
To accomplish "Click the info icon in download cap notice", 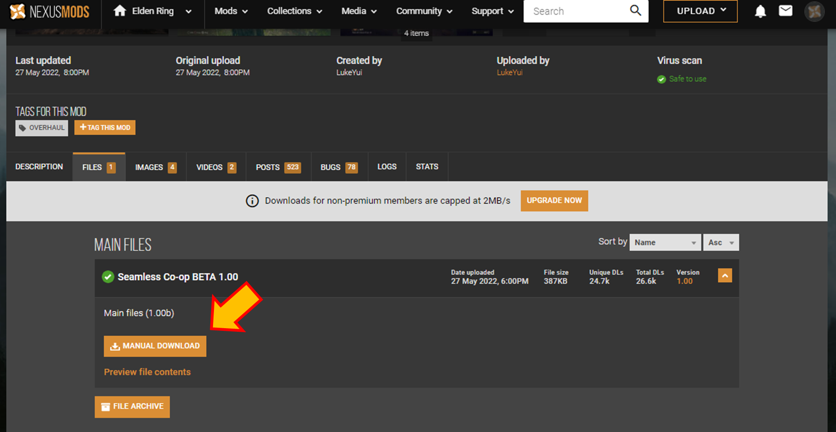I will (252, 201).
